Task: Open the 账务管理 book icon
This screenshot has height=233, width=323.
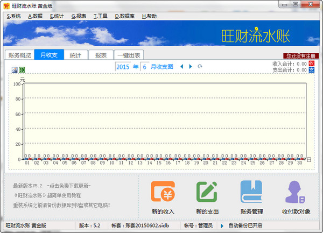Action: (x=251, y=192)
